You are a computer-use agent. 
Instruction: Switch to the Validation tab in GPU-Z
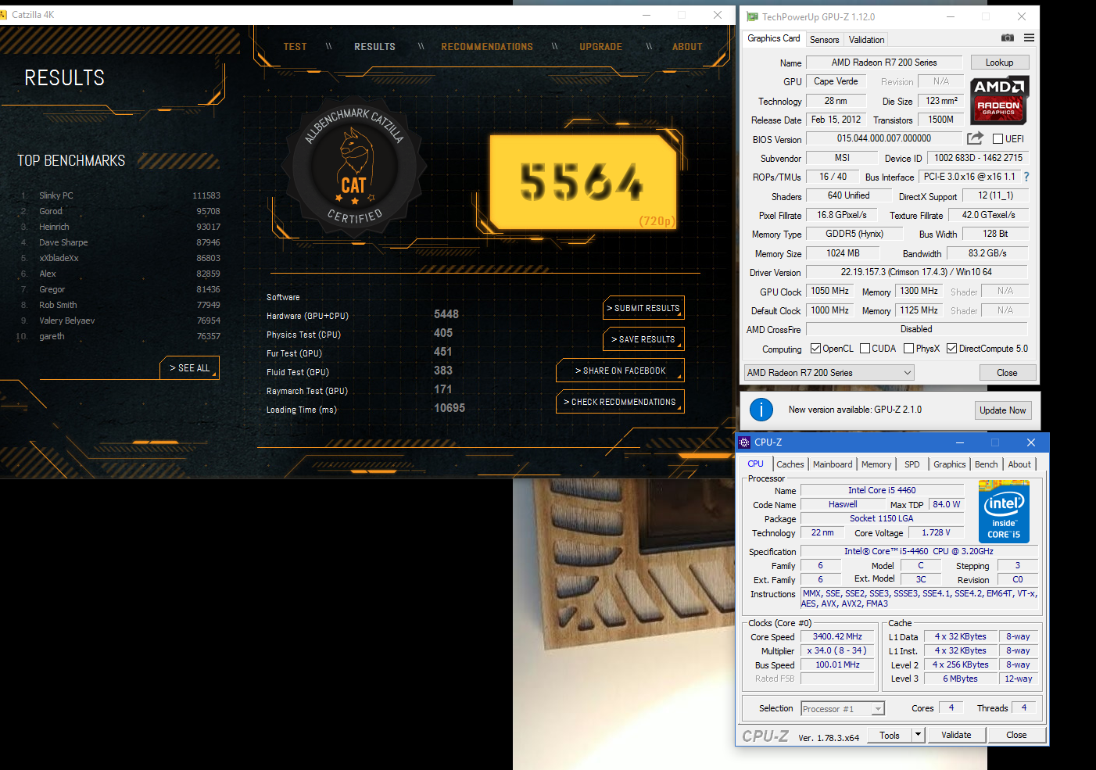click(866, 40)
